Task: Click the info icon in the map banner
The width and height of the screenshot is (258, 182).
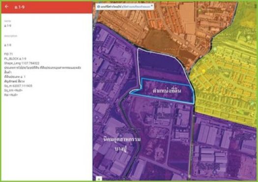Action: pyautogui.click(x=98, y=7)
